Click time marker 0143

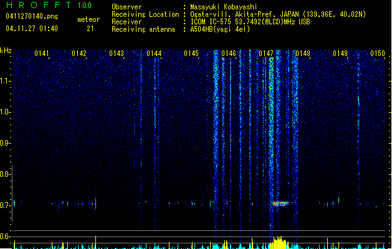(117, 54)
